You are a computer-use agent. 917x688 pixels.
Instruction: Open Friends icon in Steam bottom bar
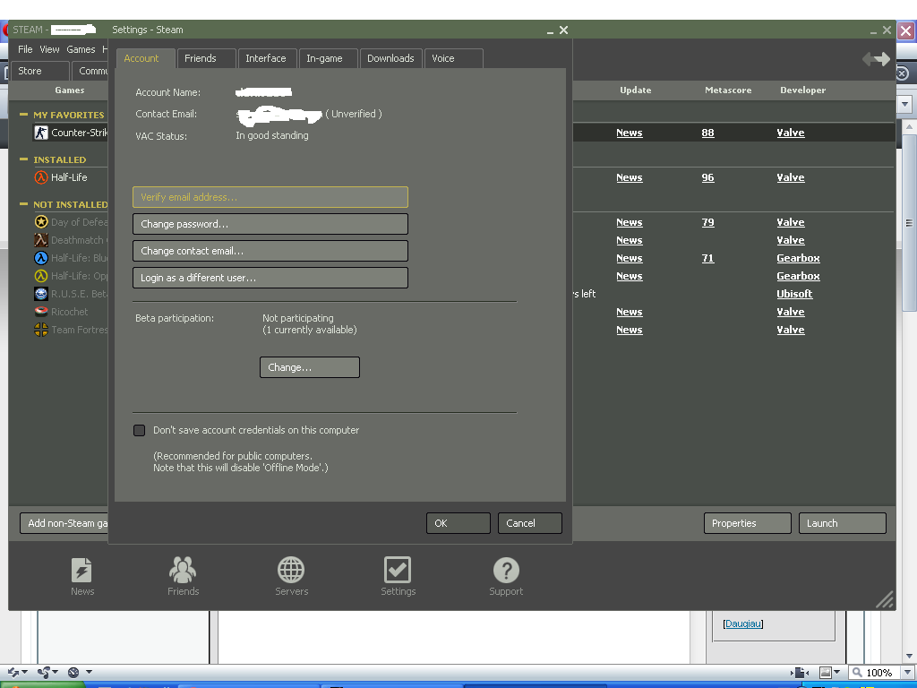[183, 569]
